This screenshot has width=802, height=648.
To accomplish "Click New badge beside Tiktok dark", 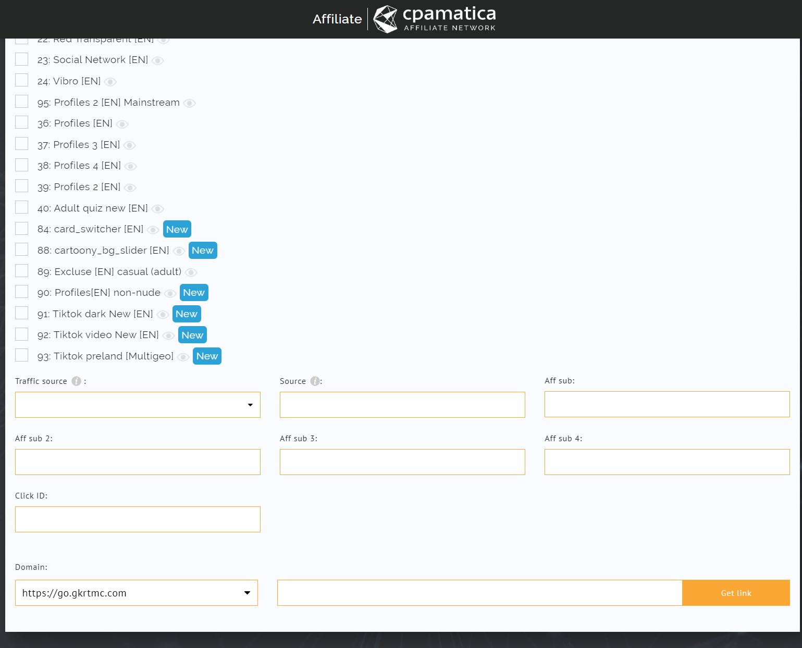I will [x=187, y=314].
